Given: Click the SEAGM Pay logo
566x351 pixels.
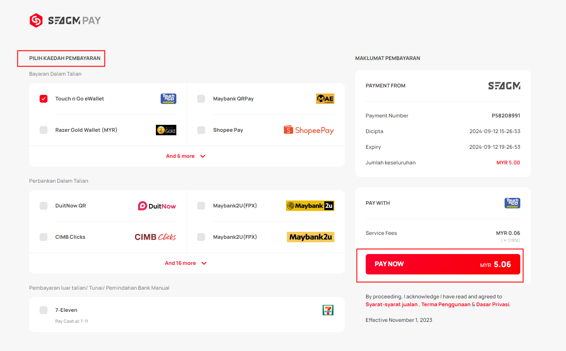Looking at the screenshot, I should [x=65, y=20].
